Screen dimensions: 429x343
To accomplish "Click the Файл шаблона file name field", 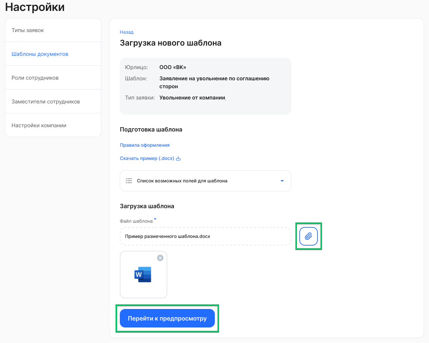I will (206, 236).
